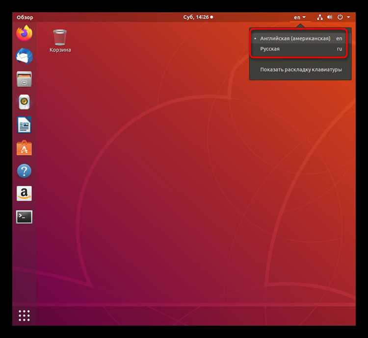Toggle the en keyboard layout indicator
The height and width of the screenshot is (338, 368).
point(300,17)
